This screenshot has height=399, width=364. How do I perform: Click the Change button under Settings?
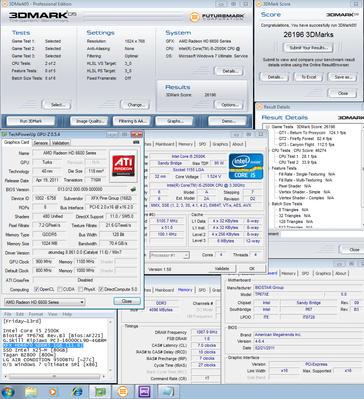(x=136, y=105)
